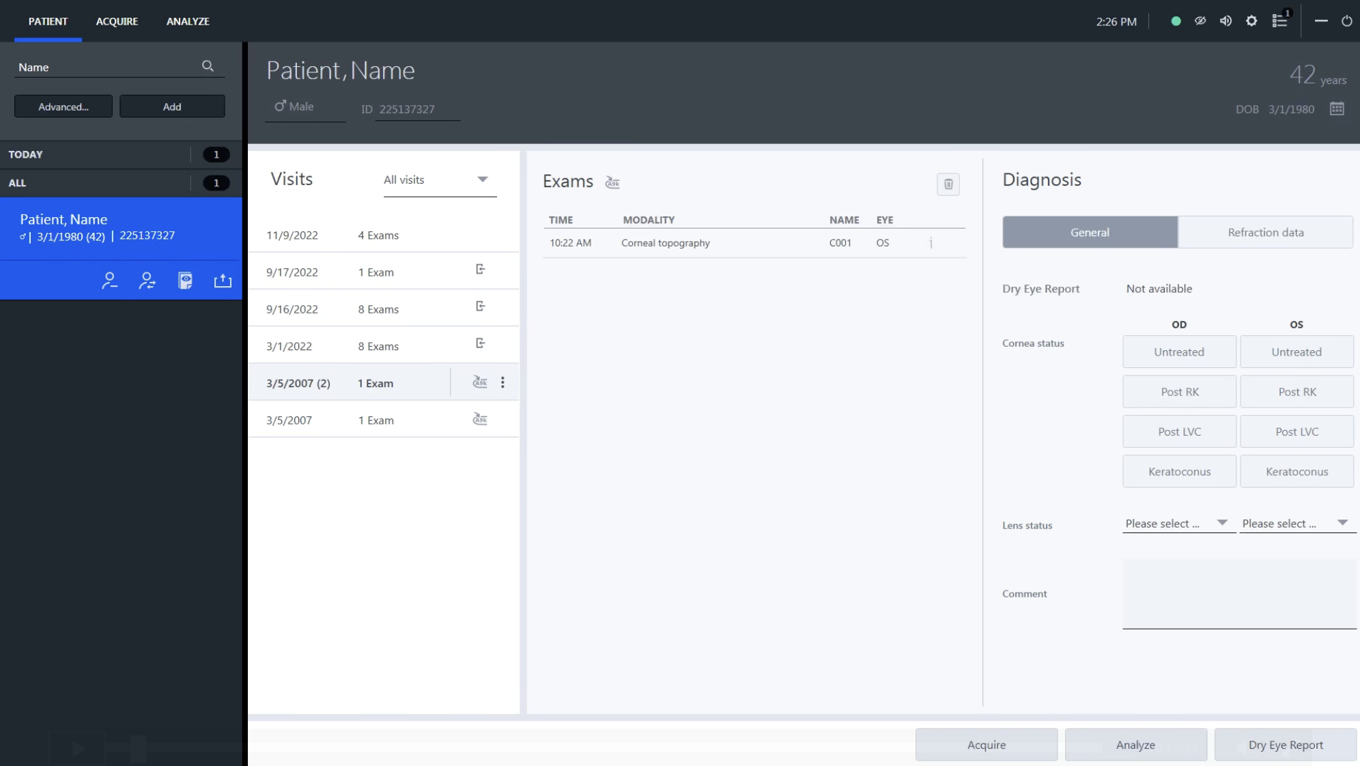Click the minimize dash icon

[x=1321, y=21]
